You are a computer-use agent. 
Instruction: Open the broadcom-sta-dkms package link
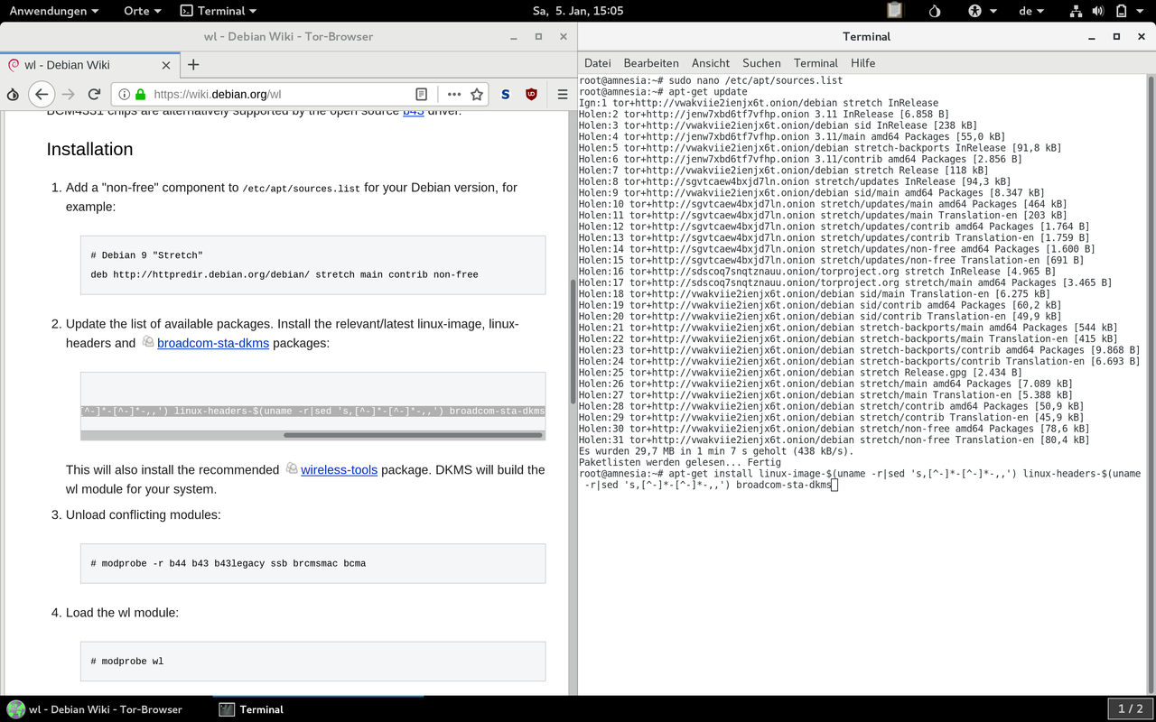(x=213, y=343)
